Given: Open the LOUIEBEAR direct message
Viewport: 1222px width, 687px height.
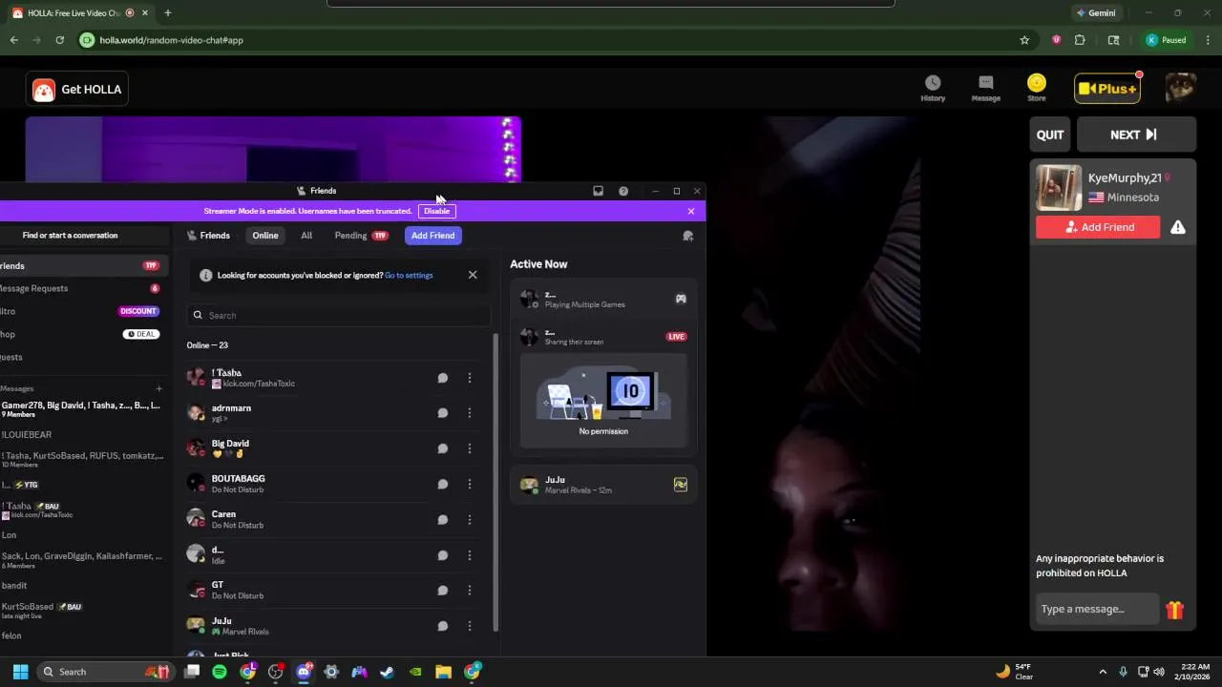Looking at the screenshot, I should (x=82, y=435).
